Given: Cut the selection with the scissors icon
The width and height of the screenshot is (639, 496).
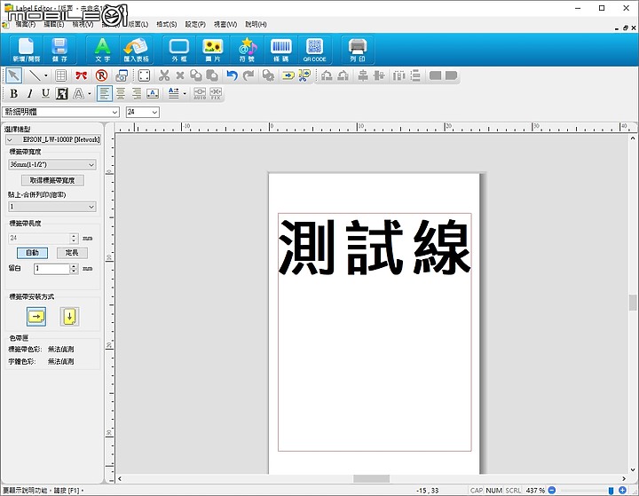Looking at the screenshot, I should tap(164, 75).
